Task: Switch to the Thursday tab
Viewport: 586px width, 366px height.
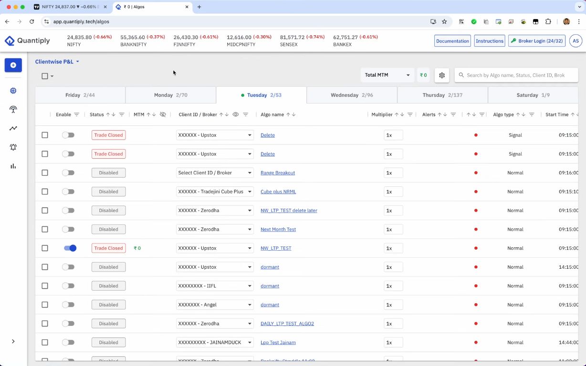Action: tap(442, 95)
